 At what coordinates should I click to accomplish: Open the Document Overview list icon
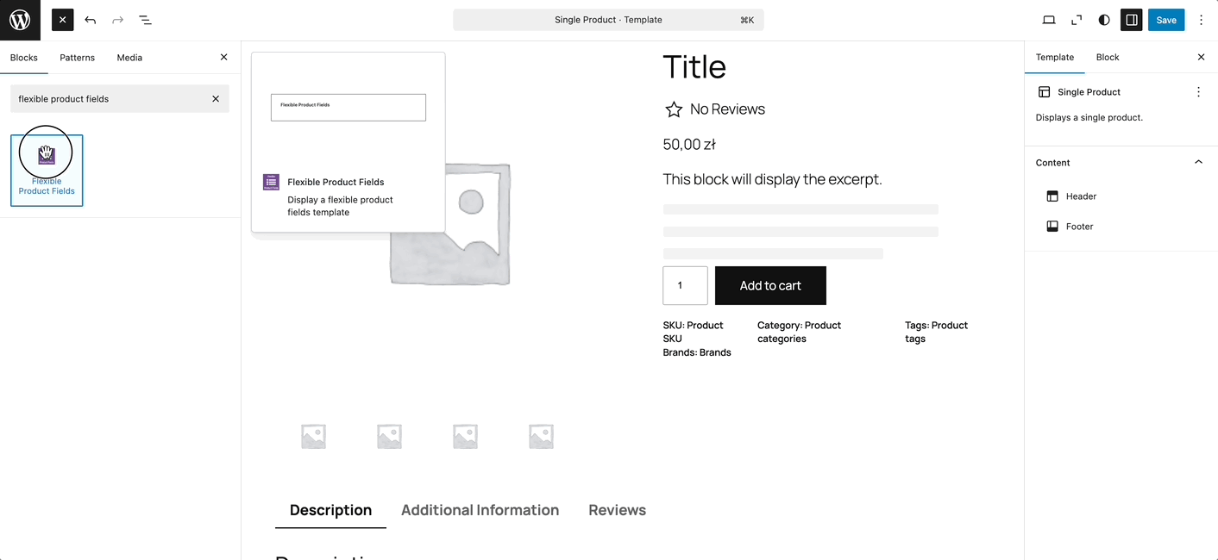(145, 20)
